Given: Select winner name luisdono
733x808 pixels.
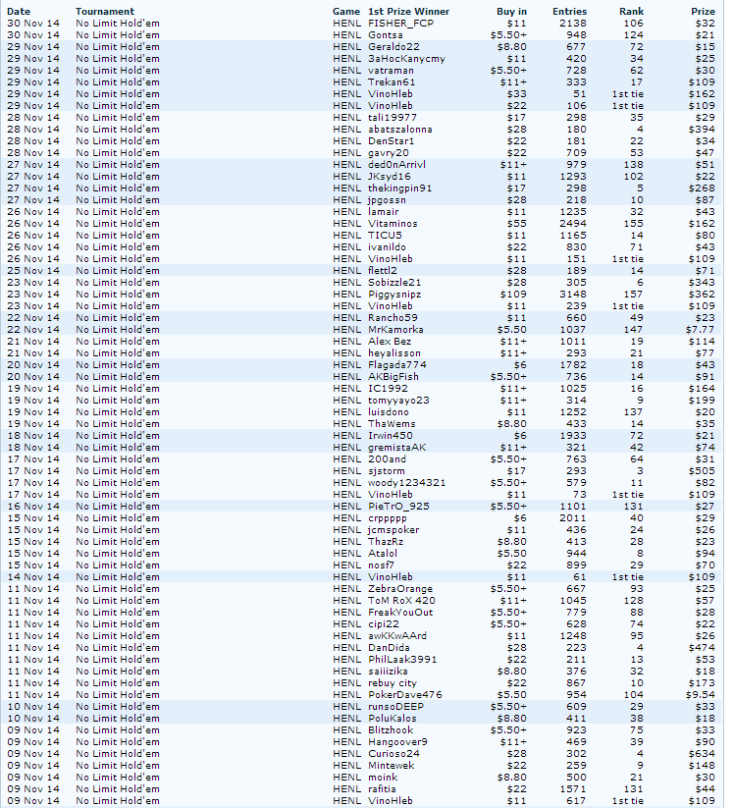Looking at the screenshot, I should pyautogui.click(x=389, y=412).
